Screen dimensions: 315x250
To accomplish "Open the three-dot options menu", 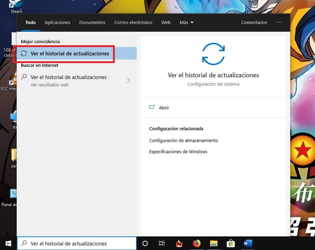I will click(x=279, y=22).
